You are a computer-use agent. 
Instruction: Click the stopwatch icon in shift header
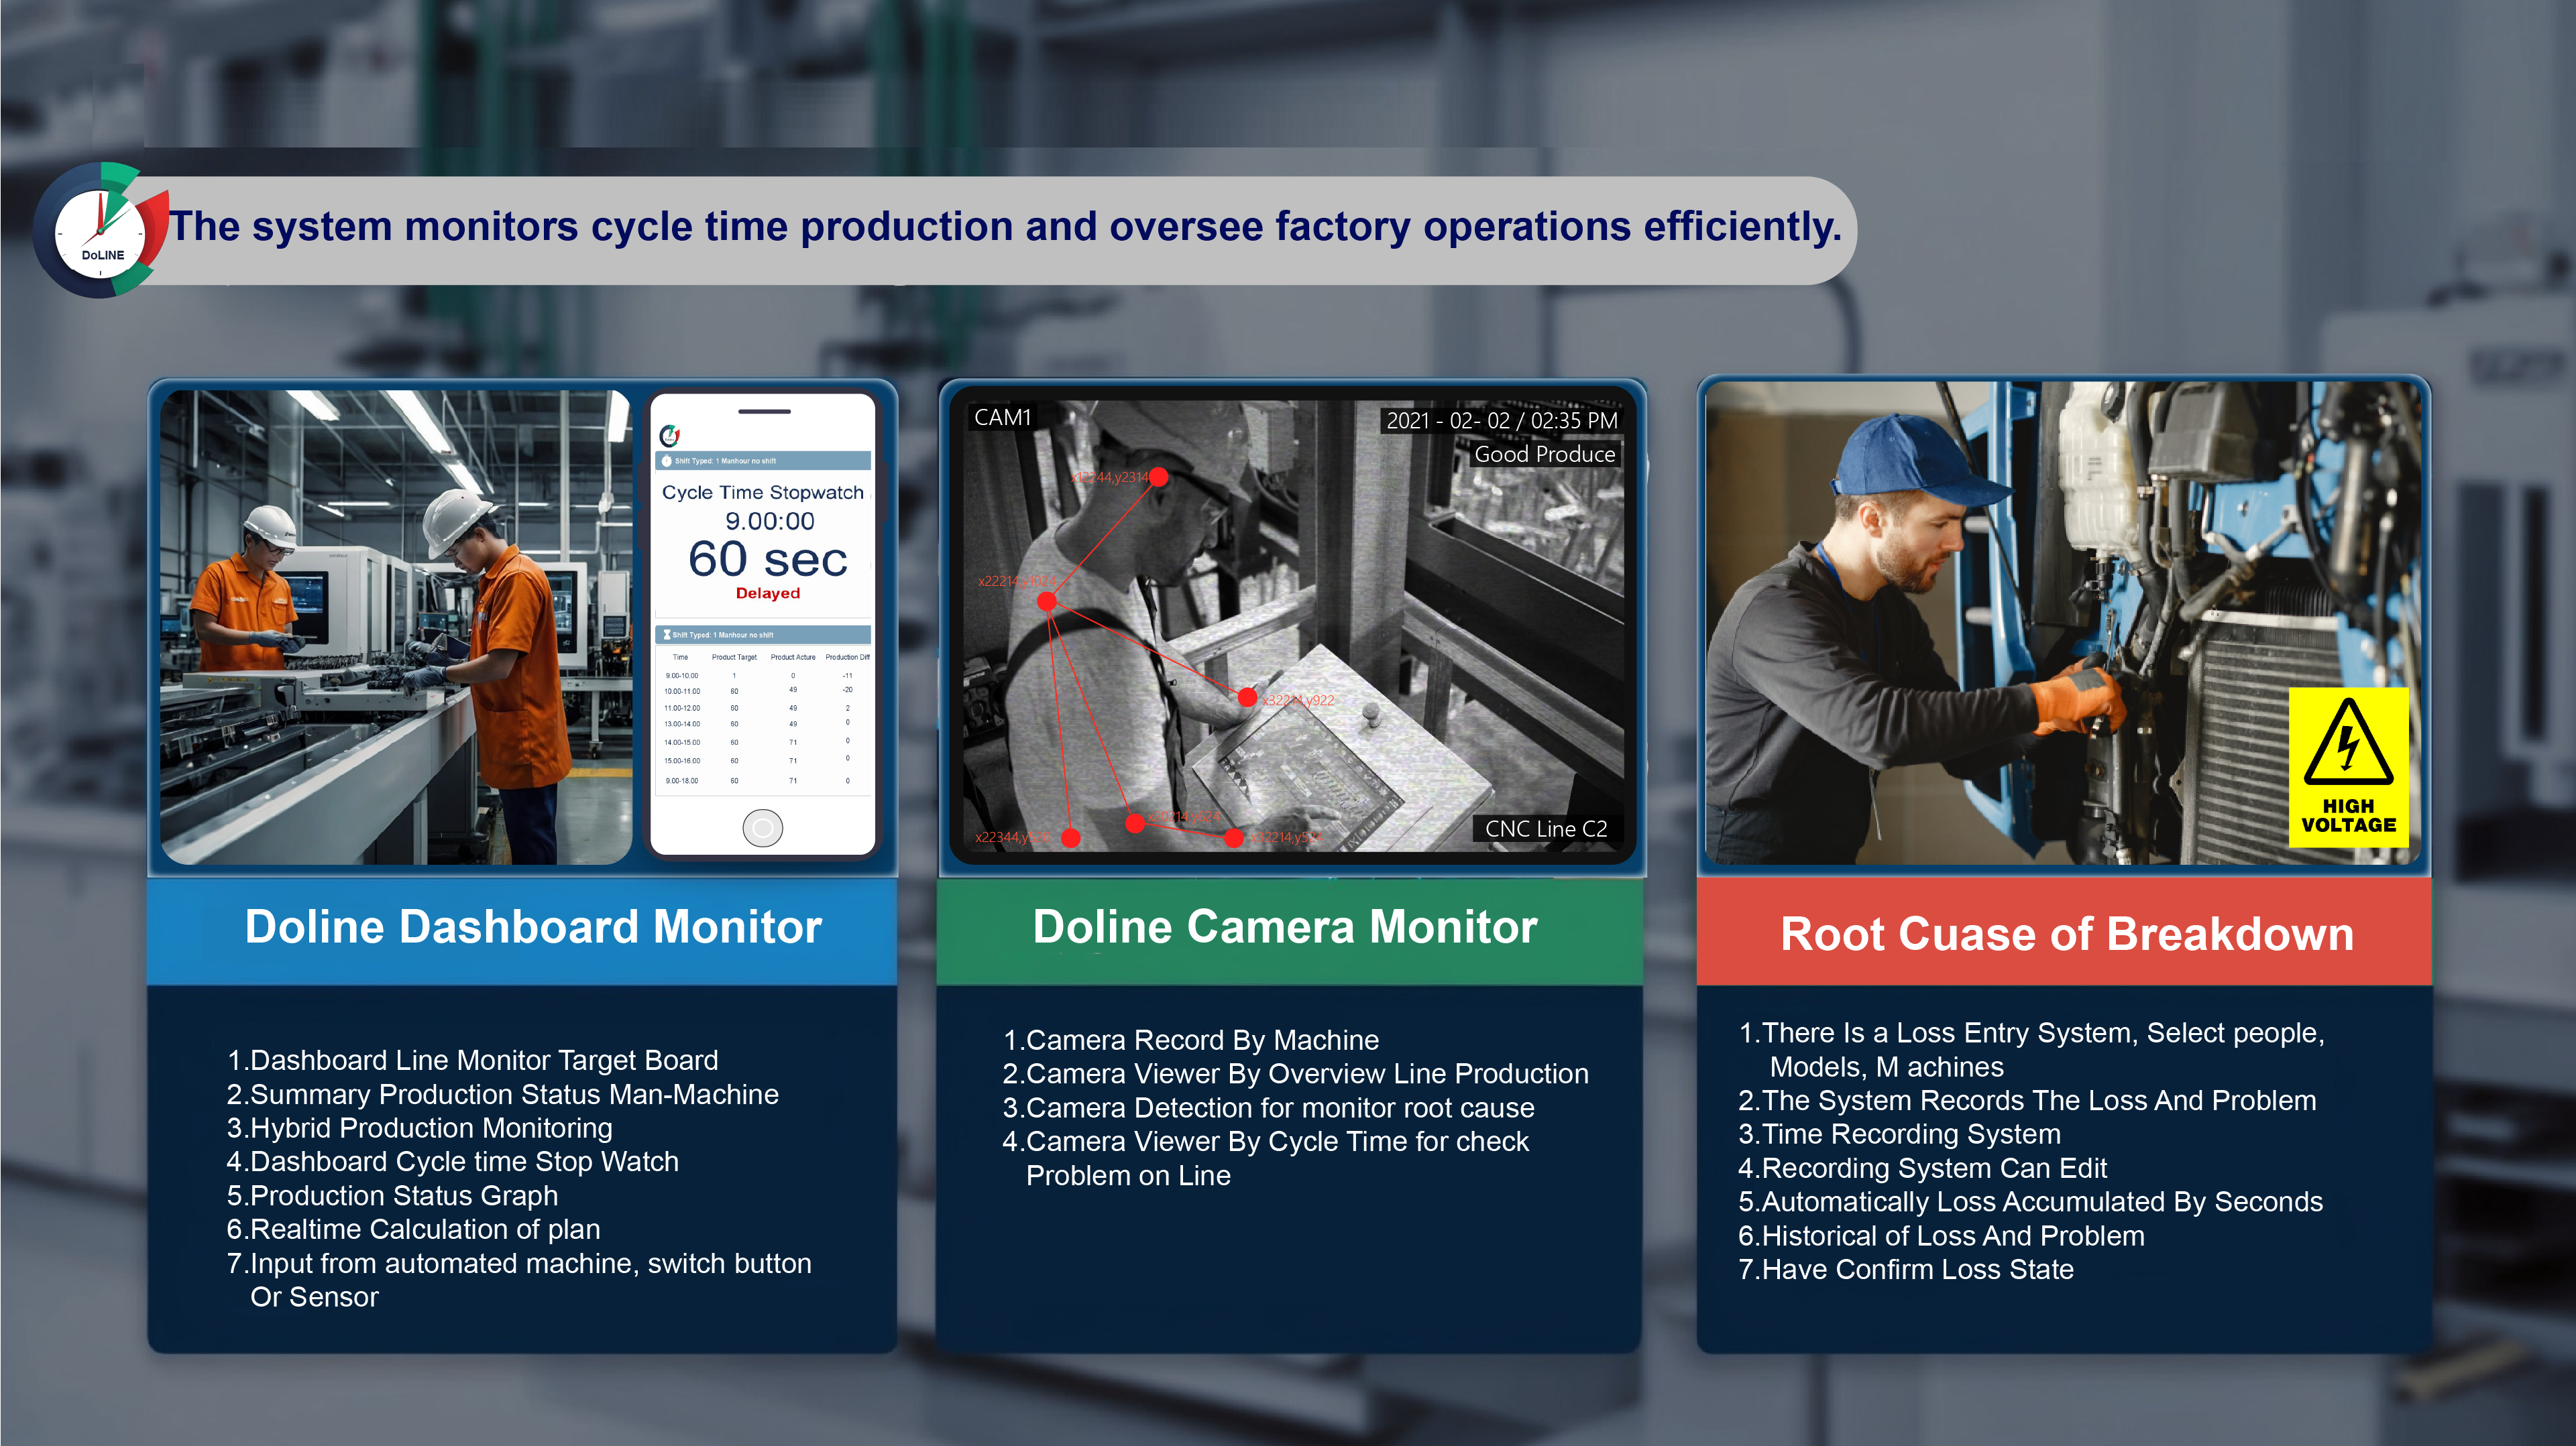(x=667, y=461)
